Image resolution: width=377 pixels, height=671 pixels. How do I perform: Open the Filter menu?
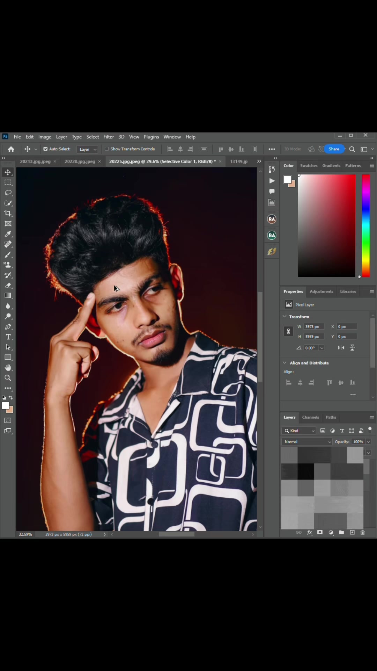click(x=109, y=137)
